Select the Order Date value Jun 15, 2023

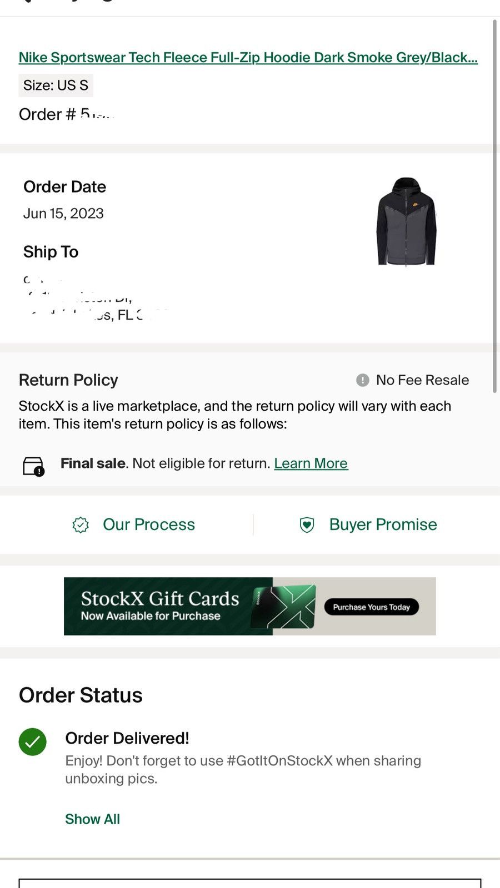(x=63, y=214)
